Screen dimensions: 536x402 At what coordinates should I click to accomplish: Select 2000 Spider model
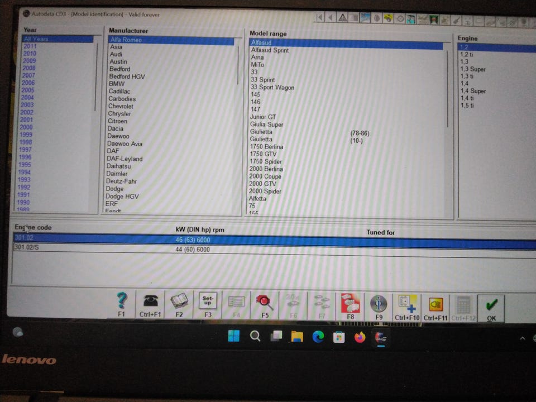(265, 192)
